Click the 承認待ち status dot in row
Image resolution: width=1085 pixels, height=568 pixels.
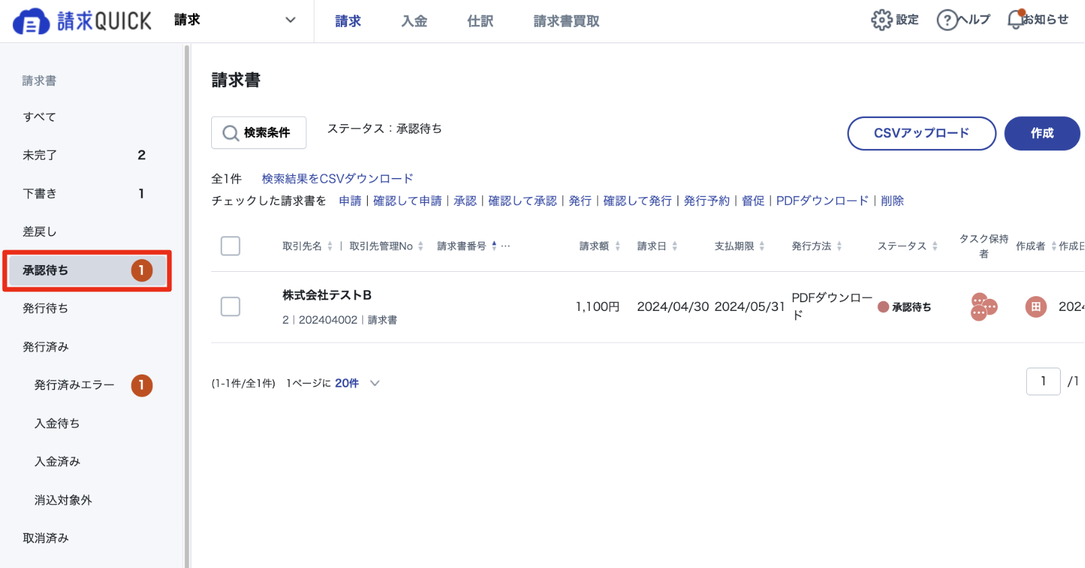[x=883, y=307]
